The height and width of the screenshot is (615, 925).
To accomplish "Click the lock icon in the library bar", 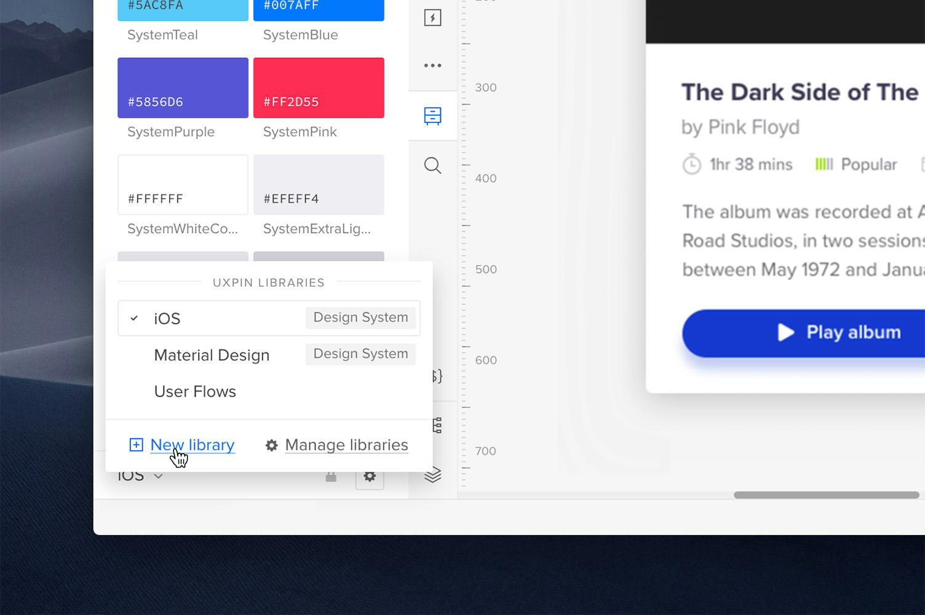I will point(330,475).
